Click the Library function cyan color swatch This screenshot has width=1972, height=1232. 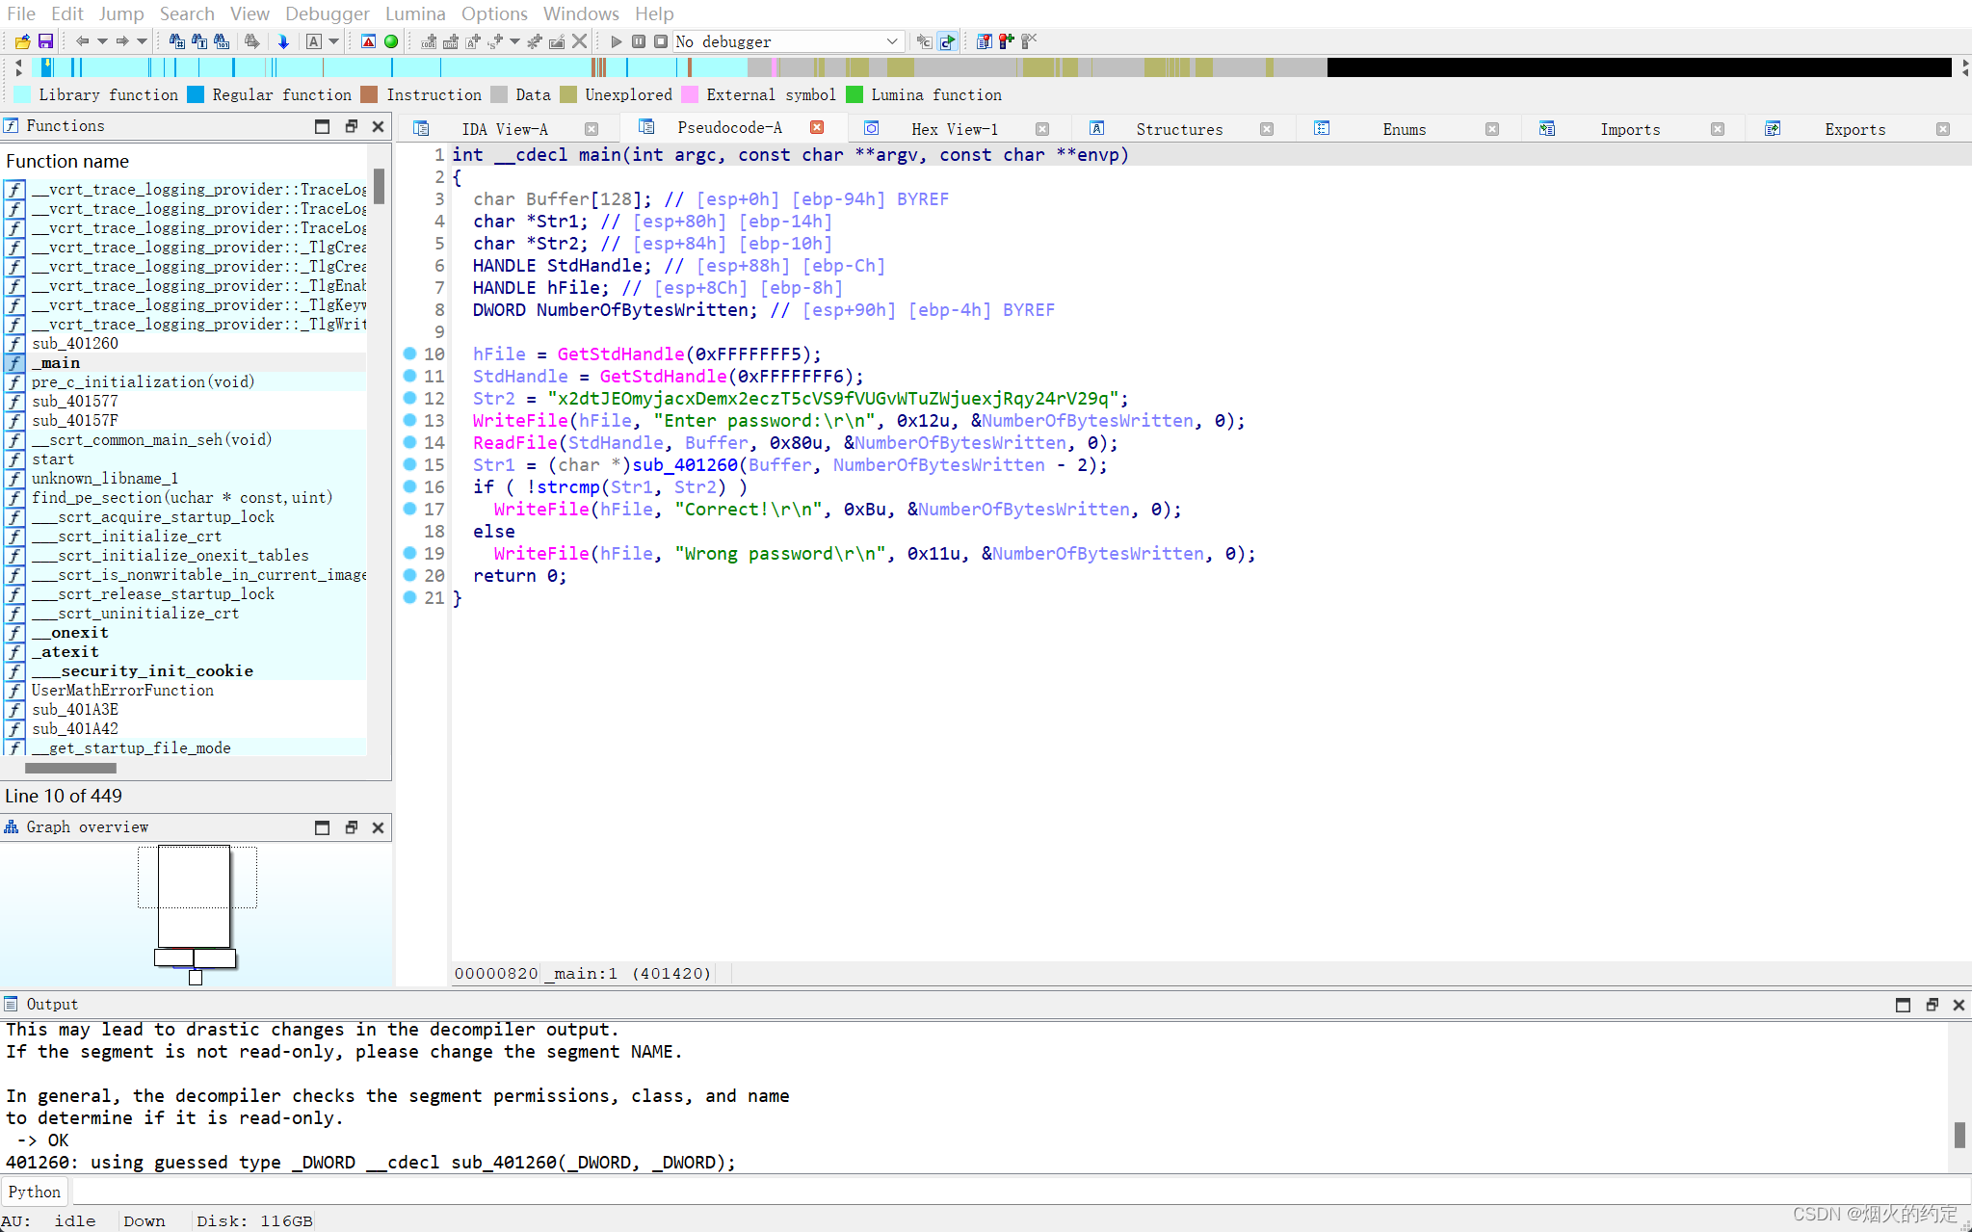click(20, 94)
